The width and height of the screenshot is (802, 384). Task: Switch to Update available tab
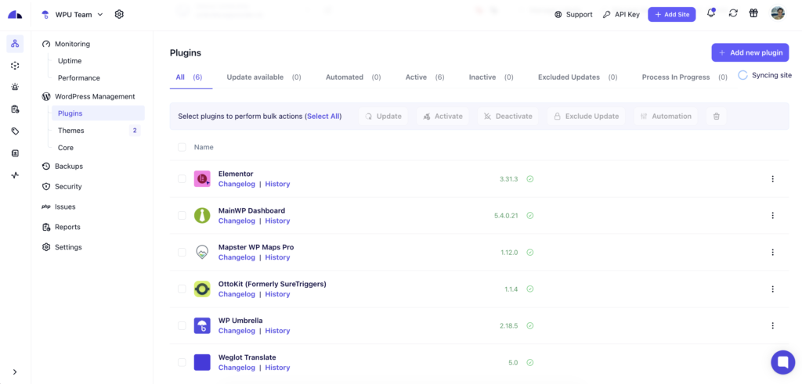pyautogui.click(x=264, y=77)
